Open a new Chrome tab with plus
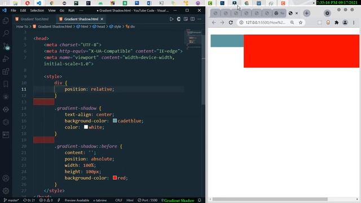 click(x=306, y=13)
